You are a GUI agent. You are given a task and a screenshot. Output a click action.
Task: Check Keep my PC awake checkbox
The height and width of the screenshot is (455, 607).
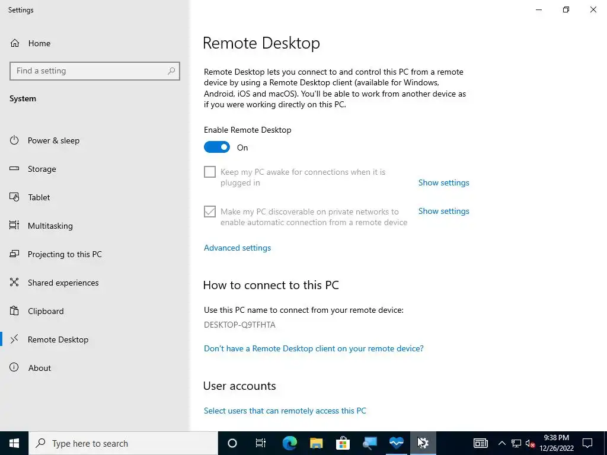(x=210, y=172)
